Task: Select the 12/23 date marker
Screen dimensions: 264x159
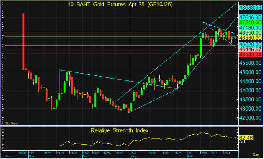Action: point(120,153)
